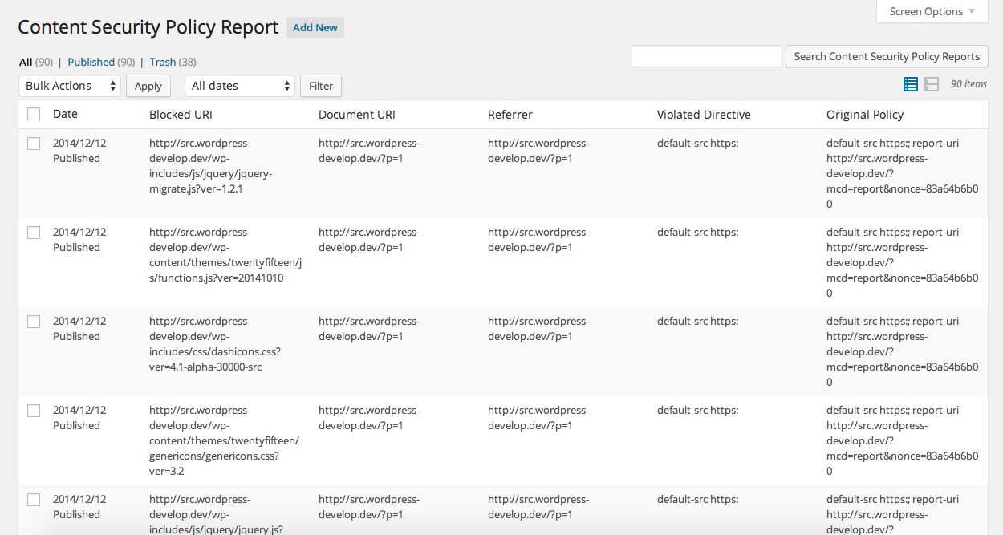This screenshot has width=1003, height=535.
Task: Click the dashicons.css blocked URI text
Action: point(215,344)
